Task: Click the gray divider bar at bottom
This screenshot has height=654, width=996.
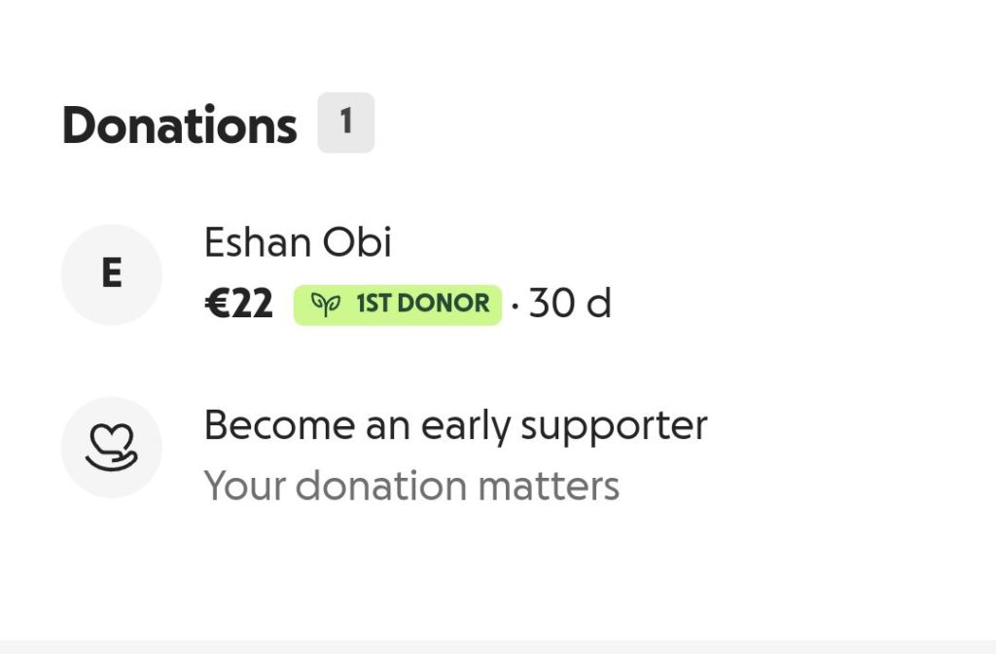Action: [498, 646]
